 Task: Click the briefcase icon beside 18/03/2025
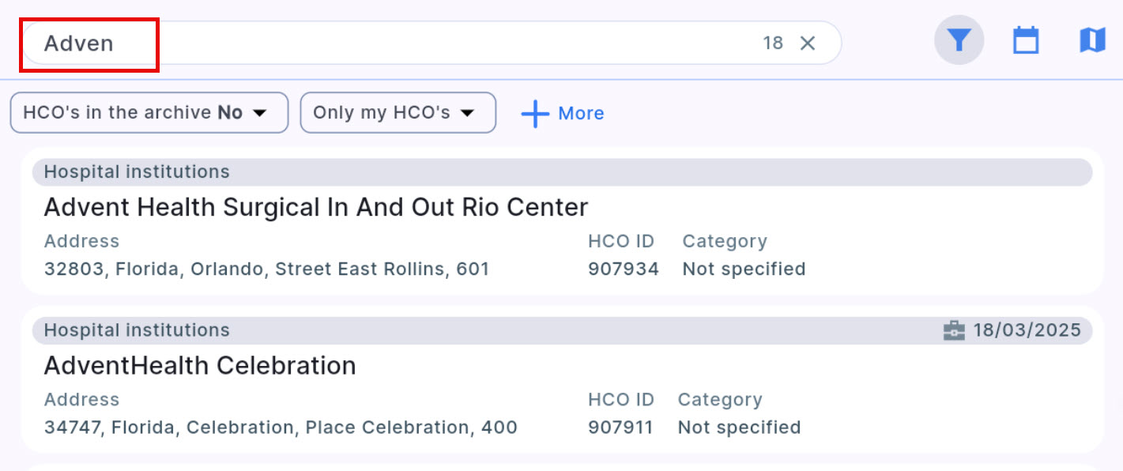tap(955, 330)
